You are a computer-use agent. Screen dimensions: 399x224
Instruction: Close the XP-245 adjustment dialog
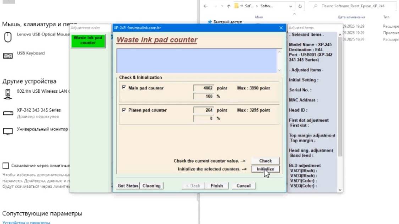coord(281,28)
